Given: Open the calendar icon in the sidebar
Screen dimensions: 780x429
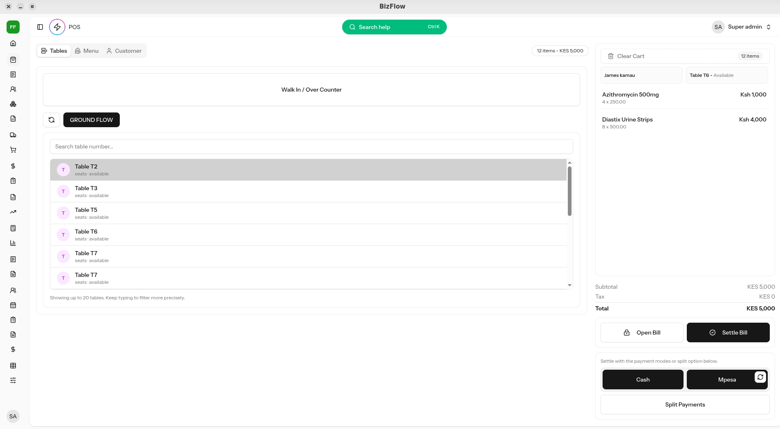Looking at the screenshot, I should [x=13, y=305].
